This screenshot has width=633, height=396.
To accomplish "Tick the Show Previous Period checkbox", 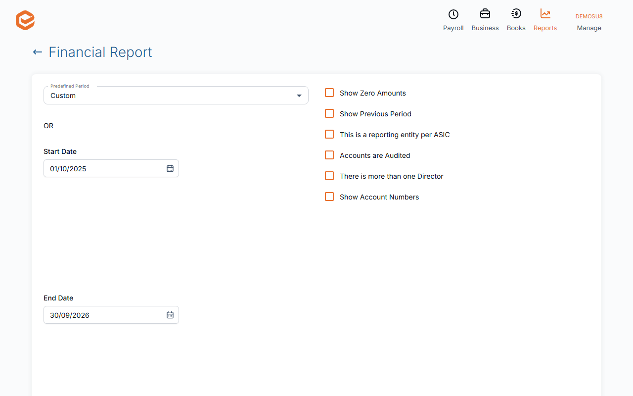I will click(329, 113).
